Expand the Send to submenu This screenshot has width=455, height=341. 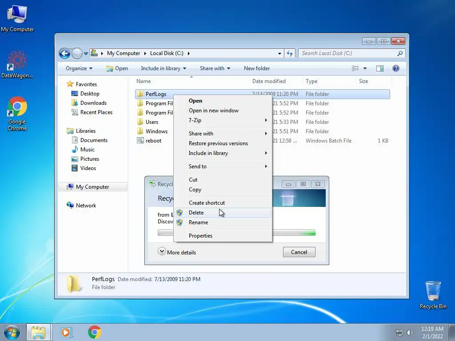(x=223, y=167)
